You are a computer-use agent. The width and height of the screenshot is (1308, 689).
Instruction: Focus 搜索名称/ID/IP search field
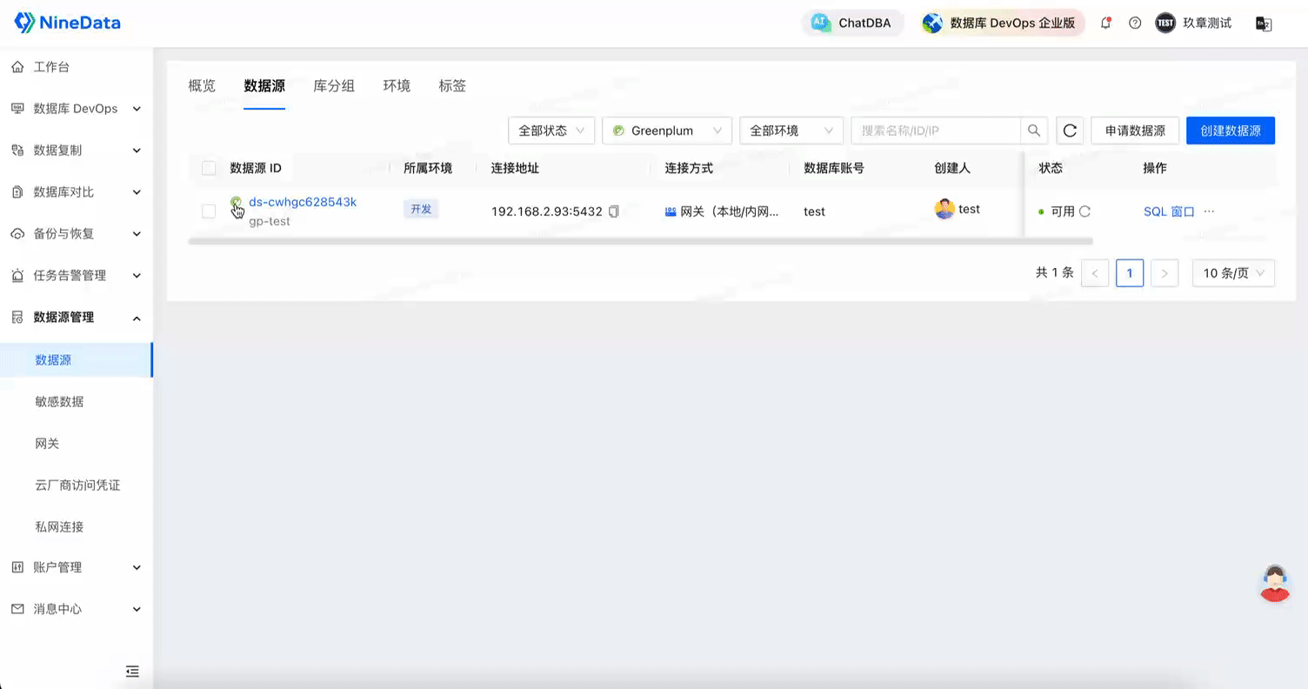click(x=936, y=130)
